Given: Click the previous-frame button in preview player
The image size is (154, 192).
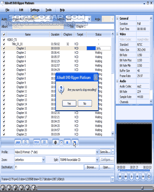Looking at the screenshot, I should point(137,177).
